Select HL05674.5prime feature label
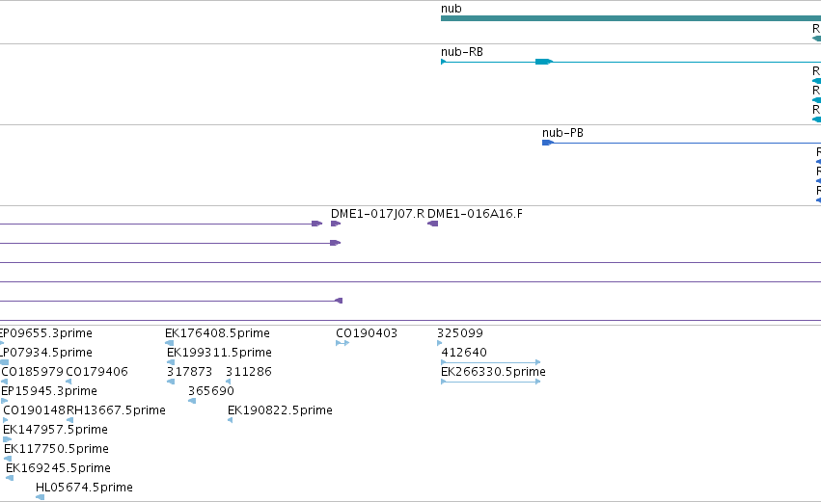 pos(84,488)
